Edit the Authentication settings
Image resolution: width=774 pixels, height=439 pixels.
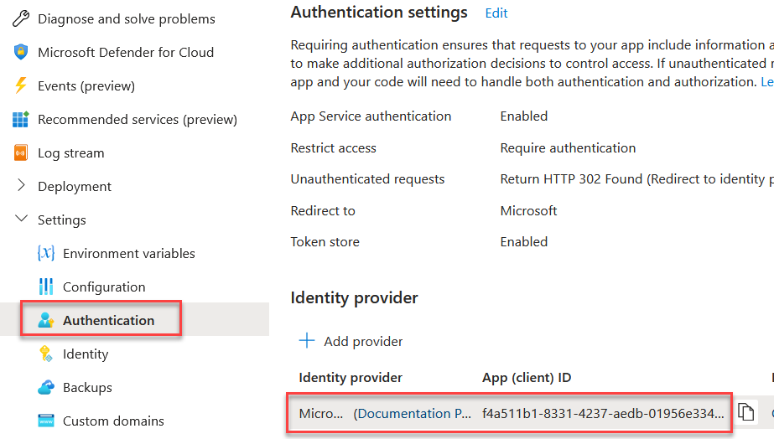(x=496, y=13)
